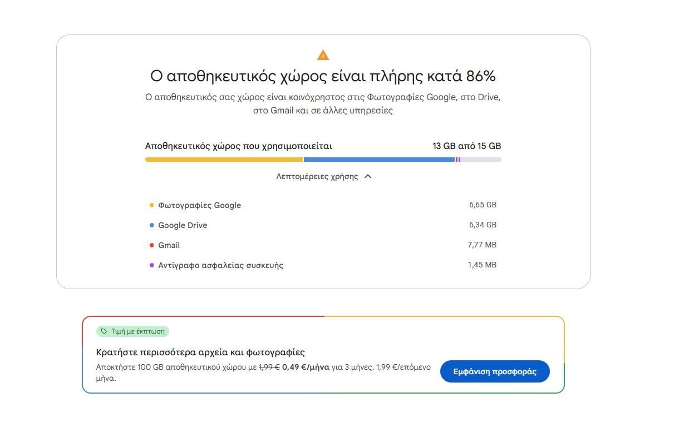This screenshot has width=679, height=427.
Task: Select the Gmail storage entry
Action: [169, 245]
